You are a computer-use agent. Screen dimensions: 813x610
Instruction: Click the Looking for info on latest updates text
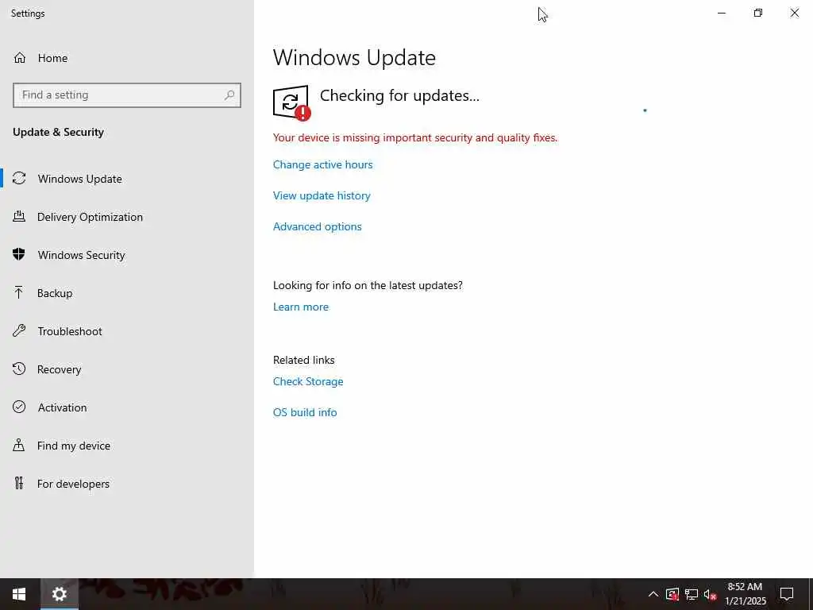point(368,285)
